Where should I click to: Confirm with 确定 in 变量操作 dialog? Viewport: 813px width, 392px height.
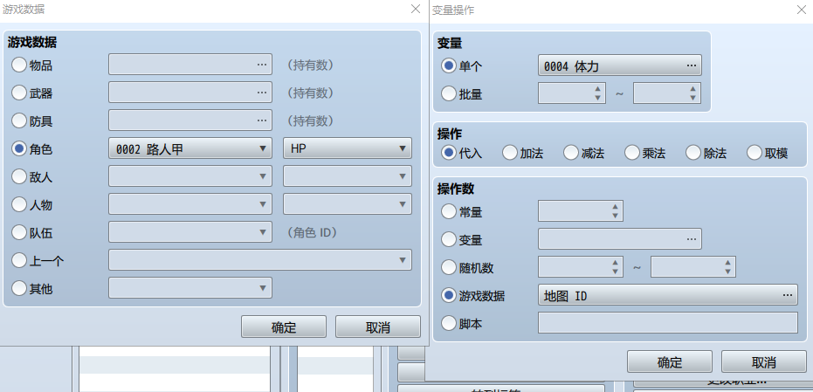pyautogui.click(x=670, y=362)
